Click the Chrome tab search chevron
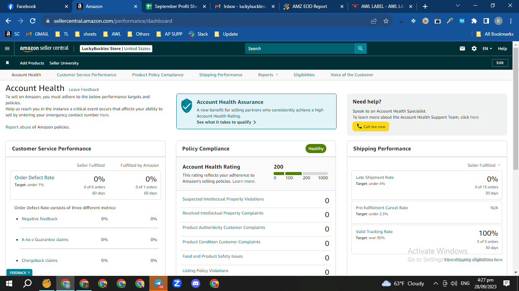 click(x=457, y=6)
